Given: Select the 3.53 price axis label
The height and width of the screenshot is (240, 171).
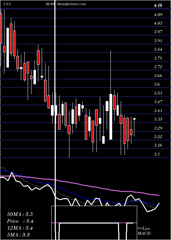Looking at the screenshot, I should point(158,93).
